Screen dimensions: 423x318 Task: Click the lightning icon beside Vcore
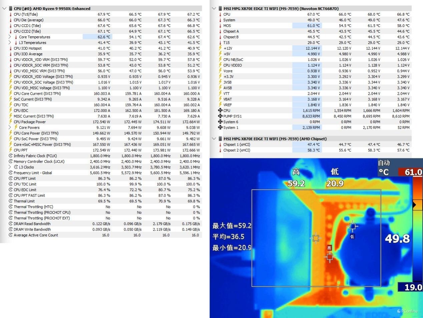point(220,71)
